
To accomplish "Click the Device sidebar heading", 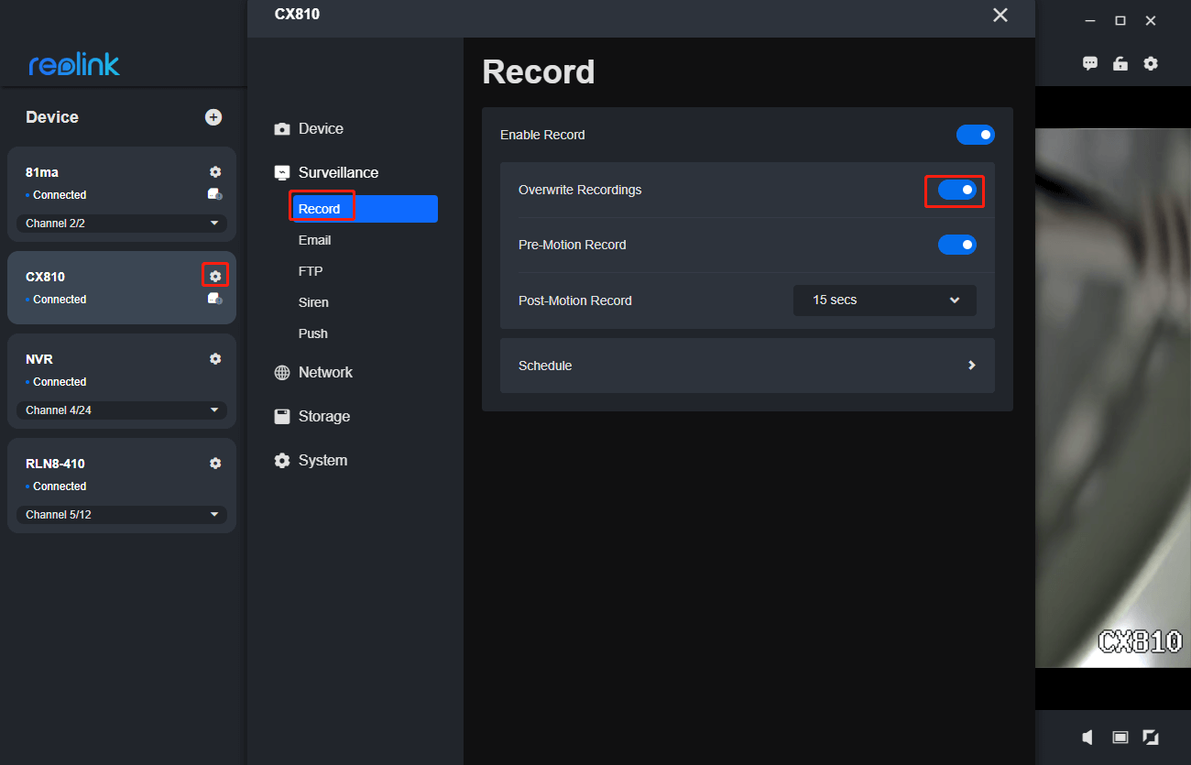I will 52,117.
